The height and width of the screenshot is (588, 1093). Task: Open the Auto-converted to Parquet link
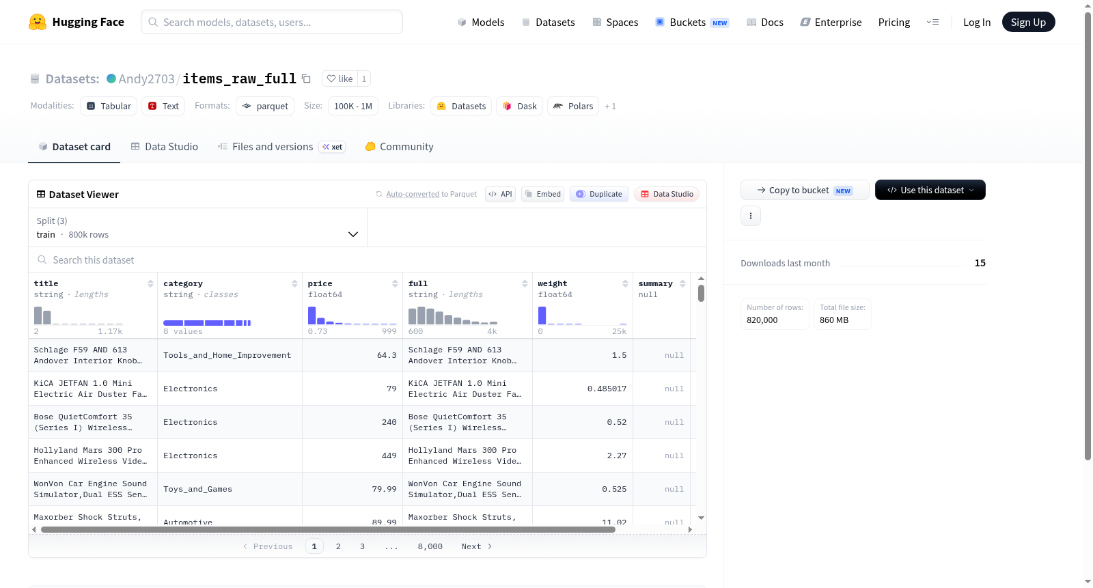pos(413,194)
